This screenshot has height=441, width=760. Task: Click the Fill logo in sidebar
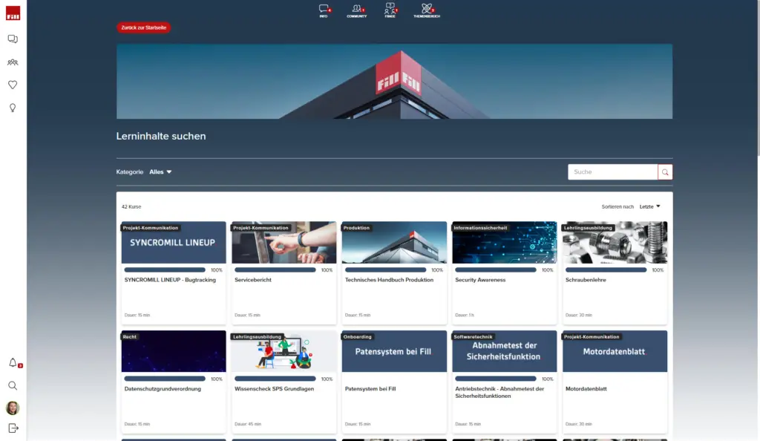13,13
